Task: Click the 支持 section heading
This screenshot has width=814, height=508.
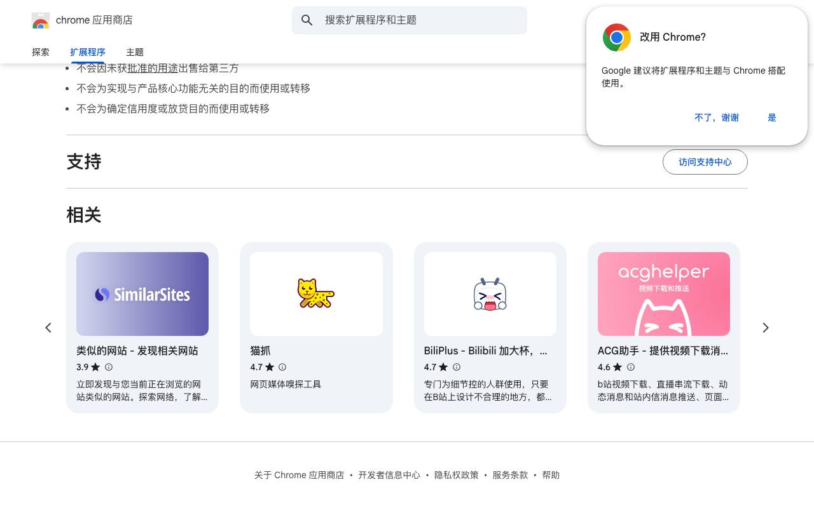Action: click(x=84, y=162)
